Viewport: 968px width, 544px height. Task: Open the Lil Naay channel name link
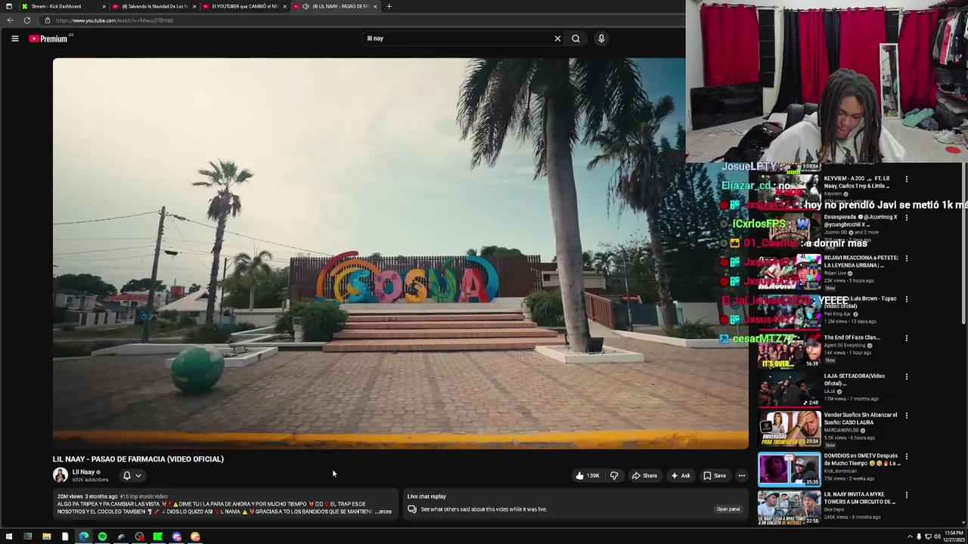(x=83, y=472)
